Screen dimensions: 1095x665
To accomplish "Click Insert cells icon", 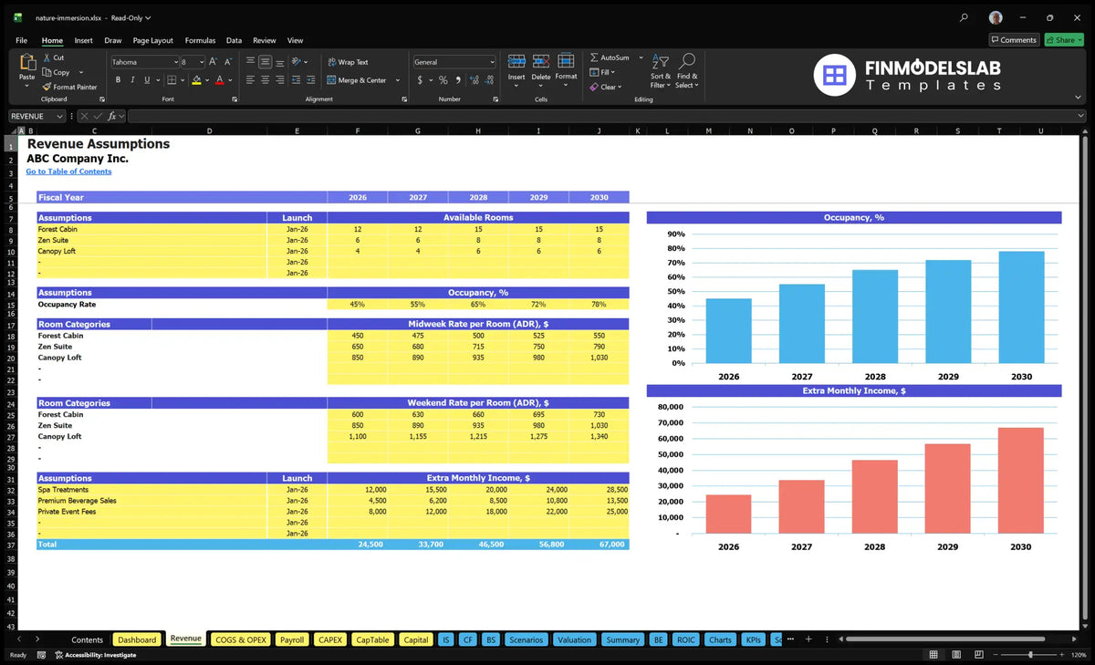I will pyautogui.click(x=516, y=61).
